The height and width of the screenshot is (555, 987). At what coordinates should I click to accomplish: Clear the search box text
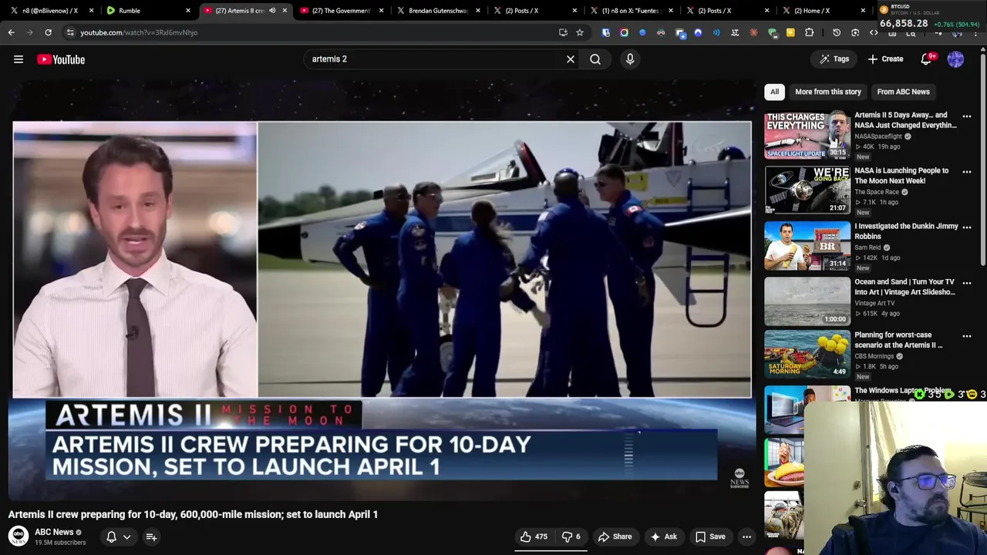point(571,59)
